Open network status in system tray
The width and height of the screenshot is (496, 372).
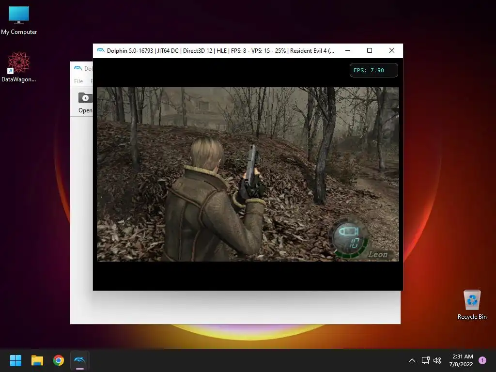425,360
